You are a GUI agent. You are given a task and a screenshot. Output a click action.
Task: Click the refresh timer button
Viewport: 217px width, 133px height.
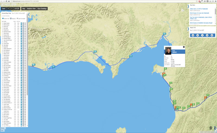[17, 9]
